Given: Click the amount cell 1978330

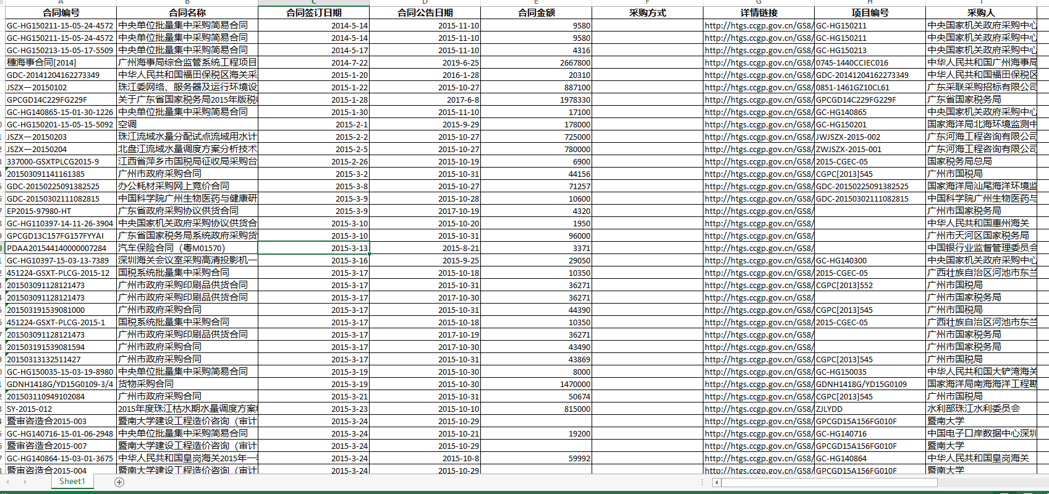Looking at the screenshot, I should point(536,100).
